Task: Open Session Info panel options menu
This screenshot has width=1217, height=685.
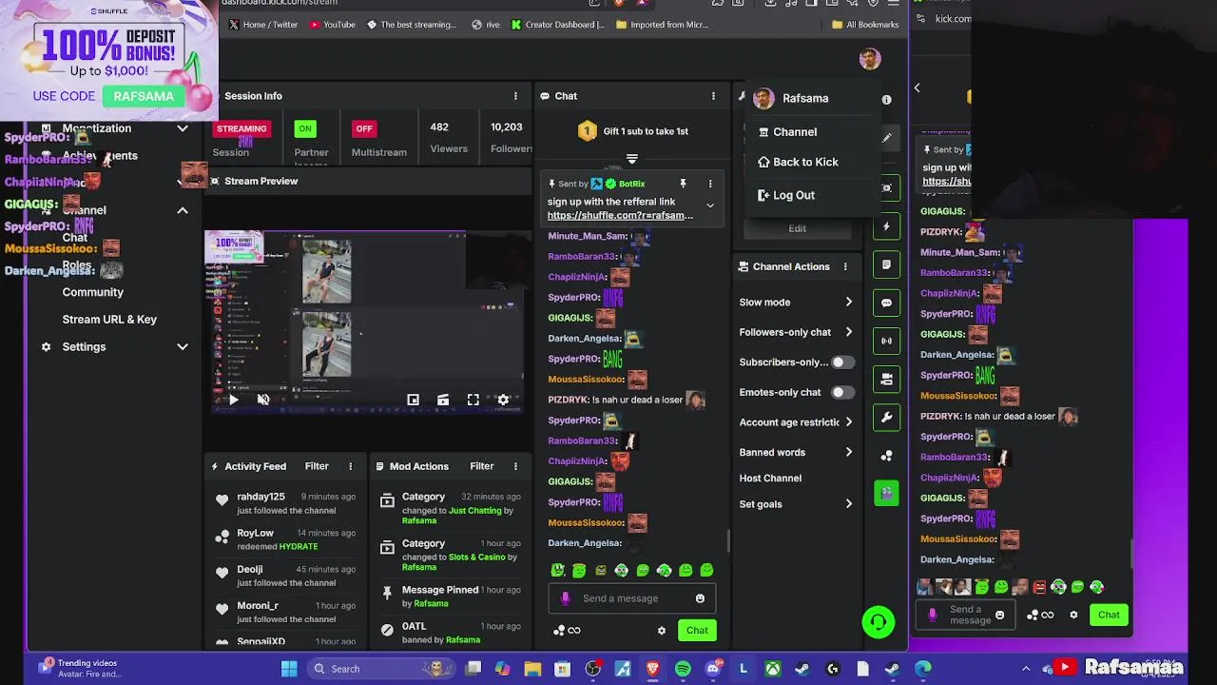Action: coord(515,96)
